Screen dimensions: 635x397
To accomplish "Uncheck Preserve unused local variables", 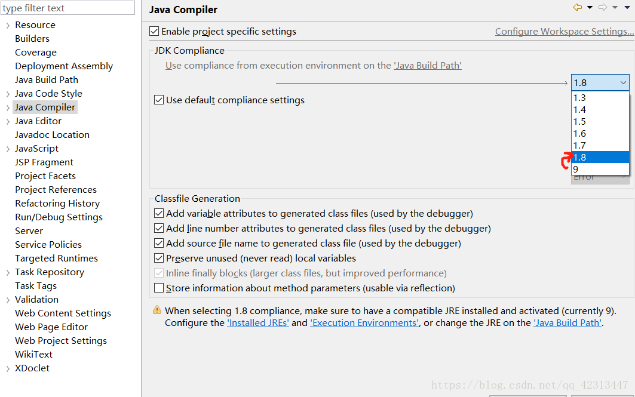I will tap(159, 258).
